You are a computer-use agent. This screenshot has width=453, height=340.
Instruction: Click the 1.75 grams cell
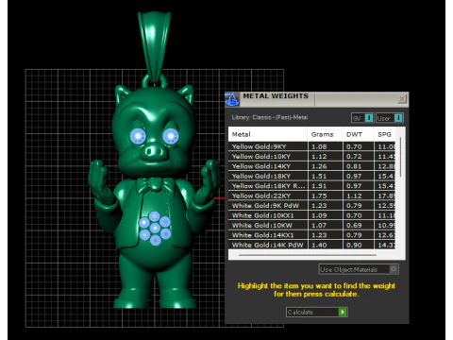(326, 195)
